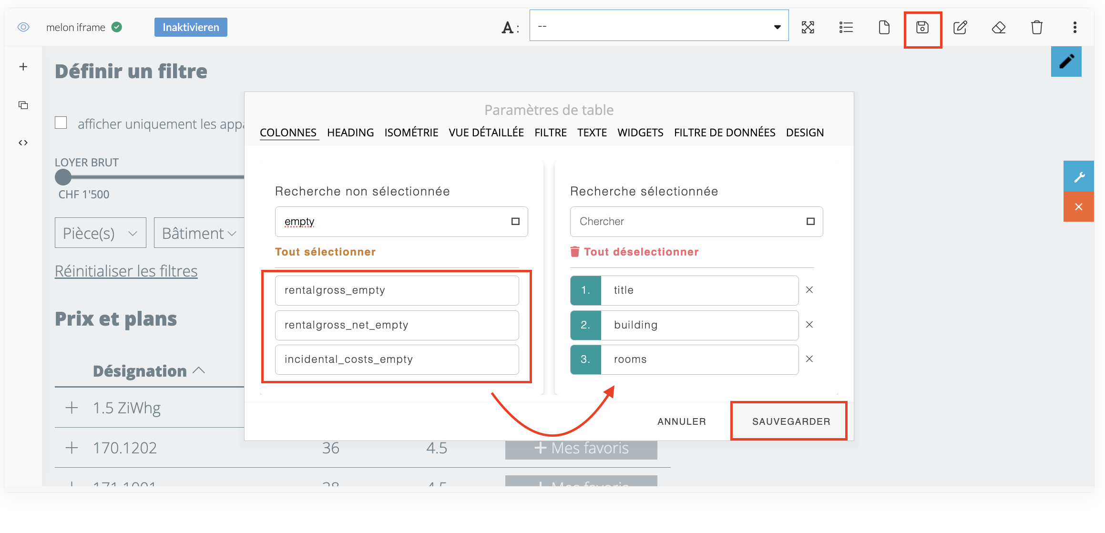Click 'Réinitialiser les filtres' link
1105x533 pixels.
(126, 271)
